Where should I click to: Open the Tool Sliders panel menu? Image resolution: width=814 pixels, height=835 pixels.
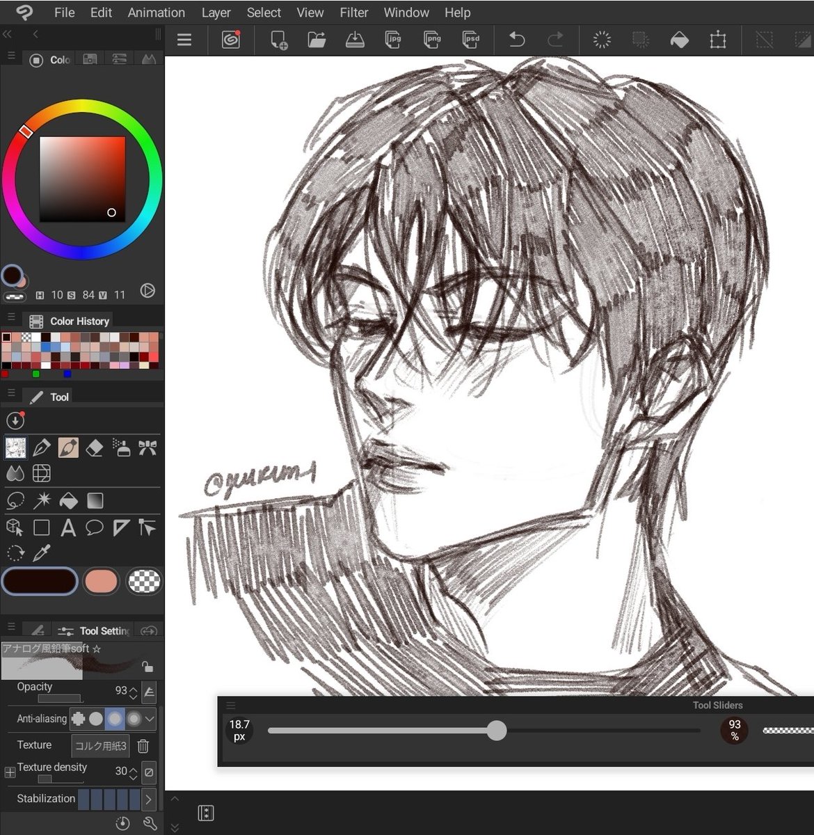pos(231,705)
